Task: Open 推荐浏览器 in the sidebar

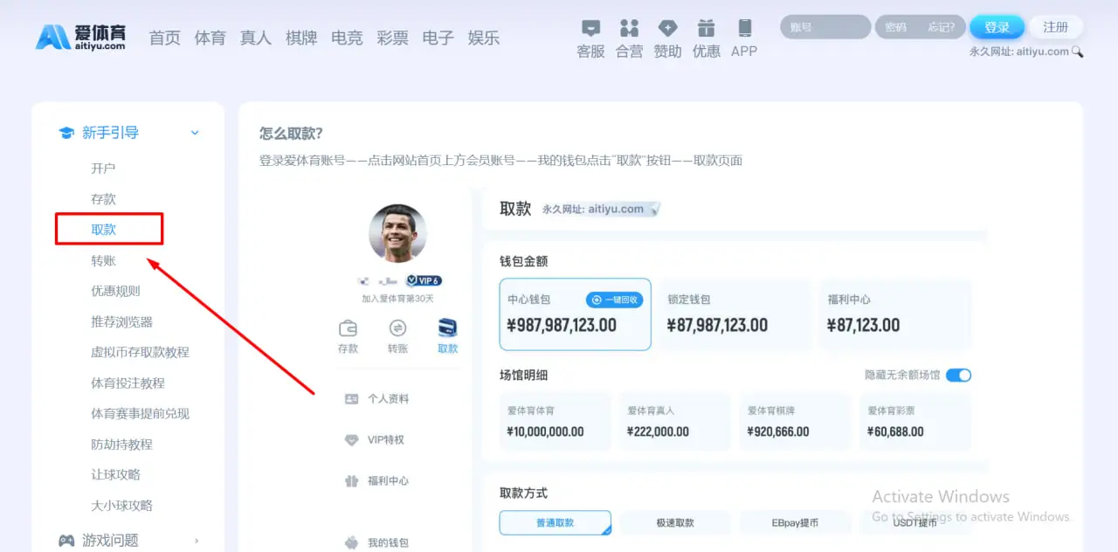Action: (121, 321)
